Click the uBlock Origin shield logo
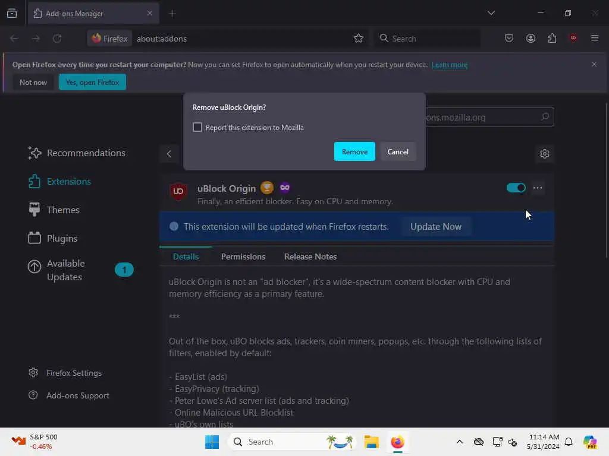 click(178, 191)
